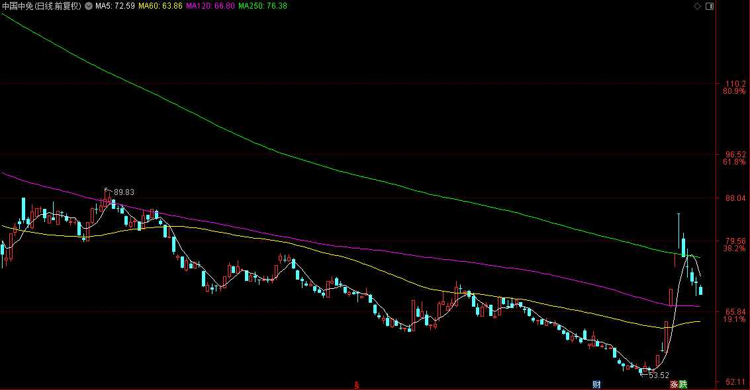Click the 79.56 price axis label
The width and height of the screenshot is (750, 390).
735,241
